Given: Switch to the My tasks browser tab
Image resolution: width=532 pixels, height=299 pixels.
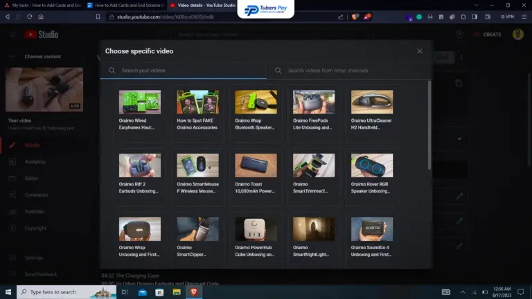Looking at the screenshot, I should pos(42,5).
